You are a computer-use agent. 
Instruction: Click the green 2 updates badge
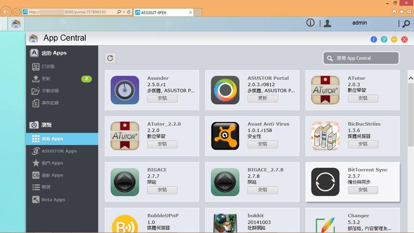click(x=87, y=79)
